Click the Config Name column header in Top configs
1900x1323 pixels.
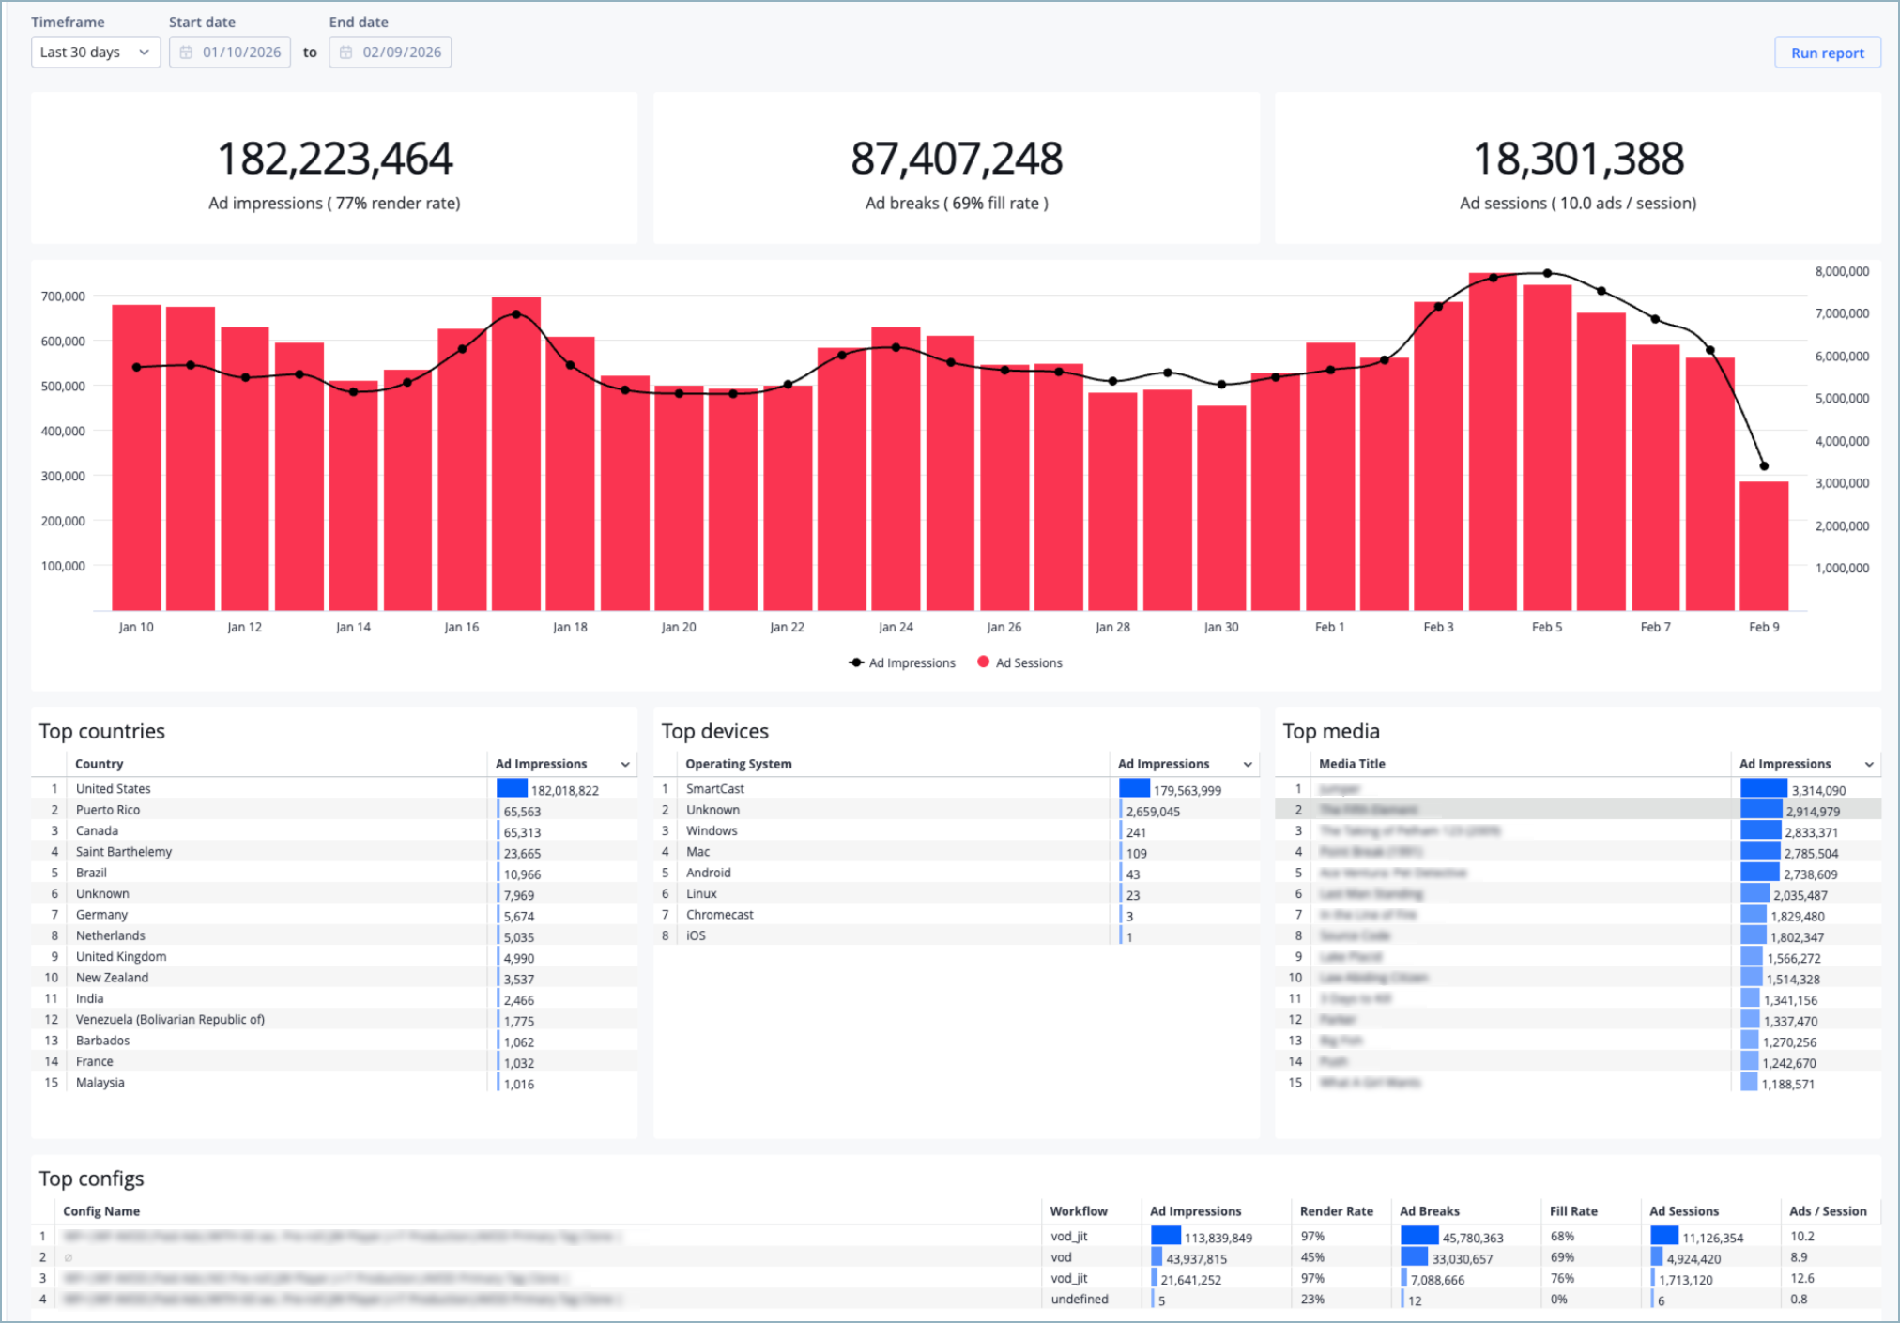(x=100, y=1211)
